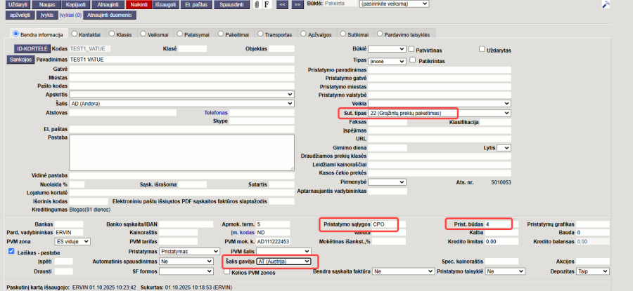Open the Sut. tipas dropdown

439,113
